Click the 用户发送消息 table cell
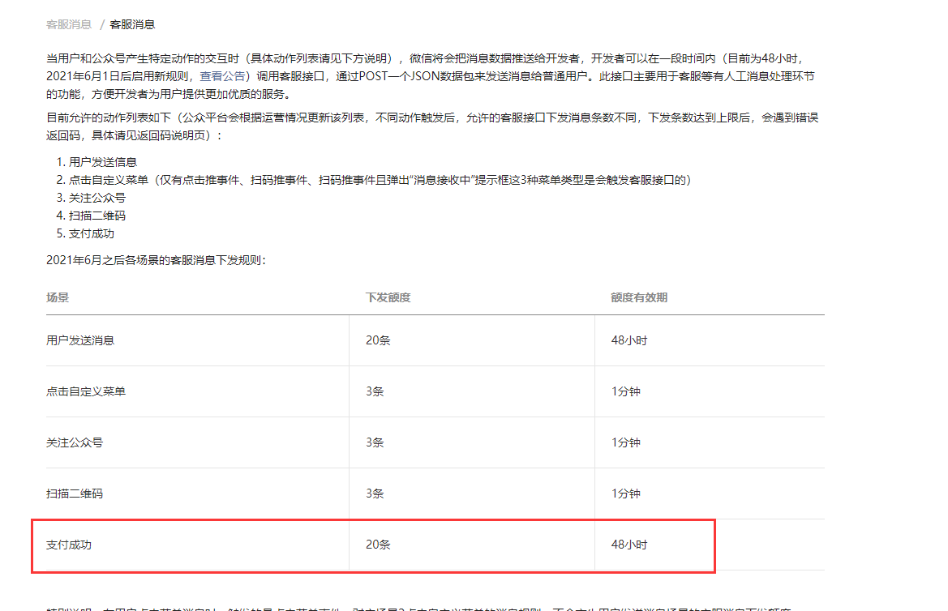 tap(80, 340)
